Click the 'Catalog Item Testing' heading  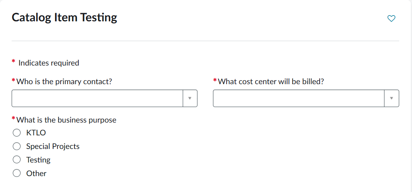pyautogui.click(x=64, y=17)
